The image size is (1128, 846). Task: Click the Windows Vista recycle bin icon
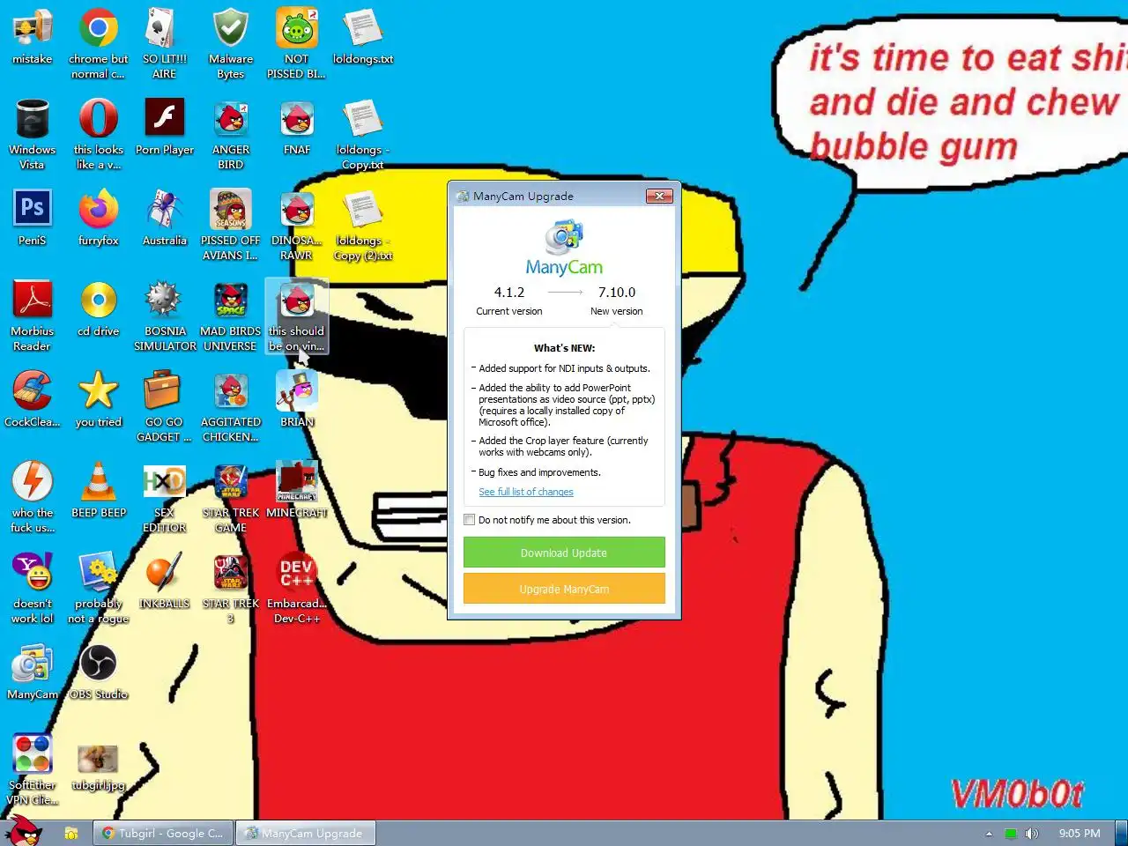[33, 120]
